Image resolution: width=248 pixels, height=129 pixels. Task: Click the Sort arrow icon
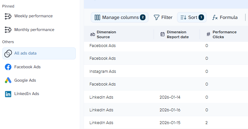click(183, 17)
